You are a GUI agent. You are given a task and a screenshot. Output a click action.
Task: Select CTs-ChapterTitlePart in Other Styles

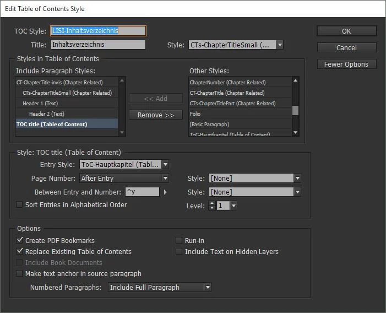coord(240,104)
